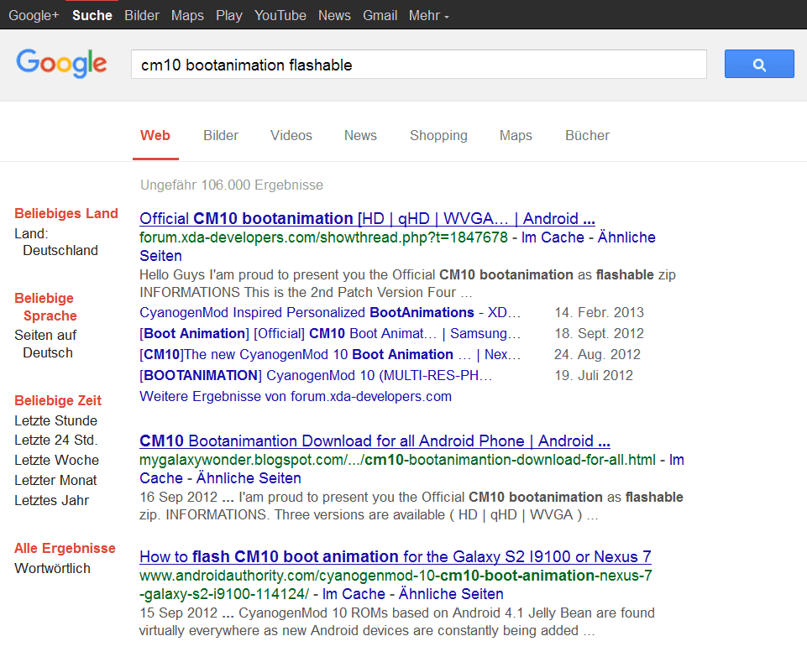Filter results to Letzte Woche
807x657 pixels.
click(x=56, y=460)
